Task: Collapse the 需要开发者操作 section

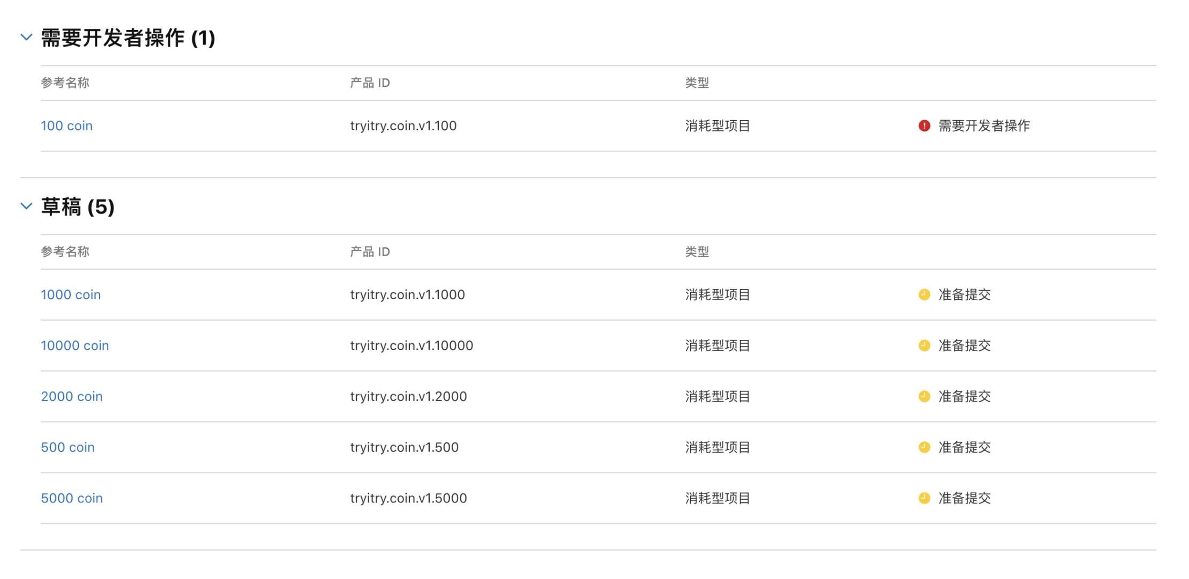Action: [x=26, y=37]
